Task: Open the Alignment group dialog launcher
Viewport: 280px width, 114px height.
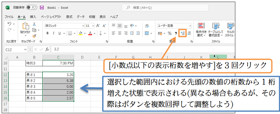Action: pyautogui.click(x=153, y=41)
